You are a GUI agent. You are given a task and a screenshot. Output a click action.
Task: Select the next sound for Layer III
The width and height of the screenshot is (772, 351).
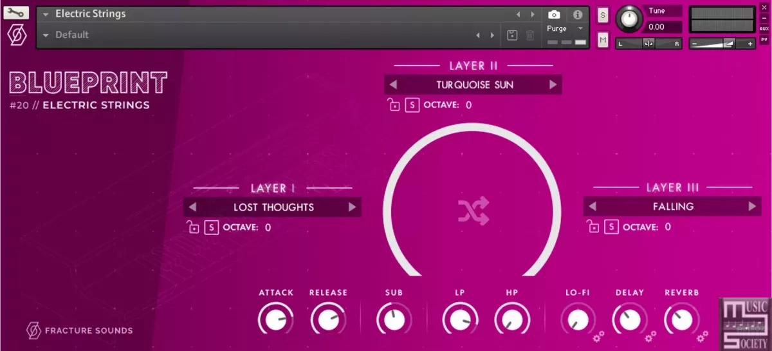coord(752,207)
